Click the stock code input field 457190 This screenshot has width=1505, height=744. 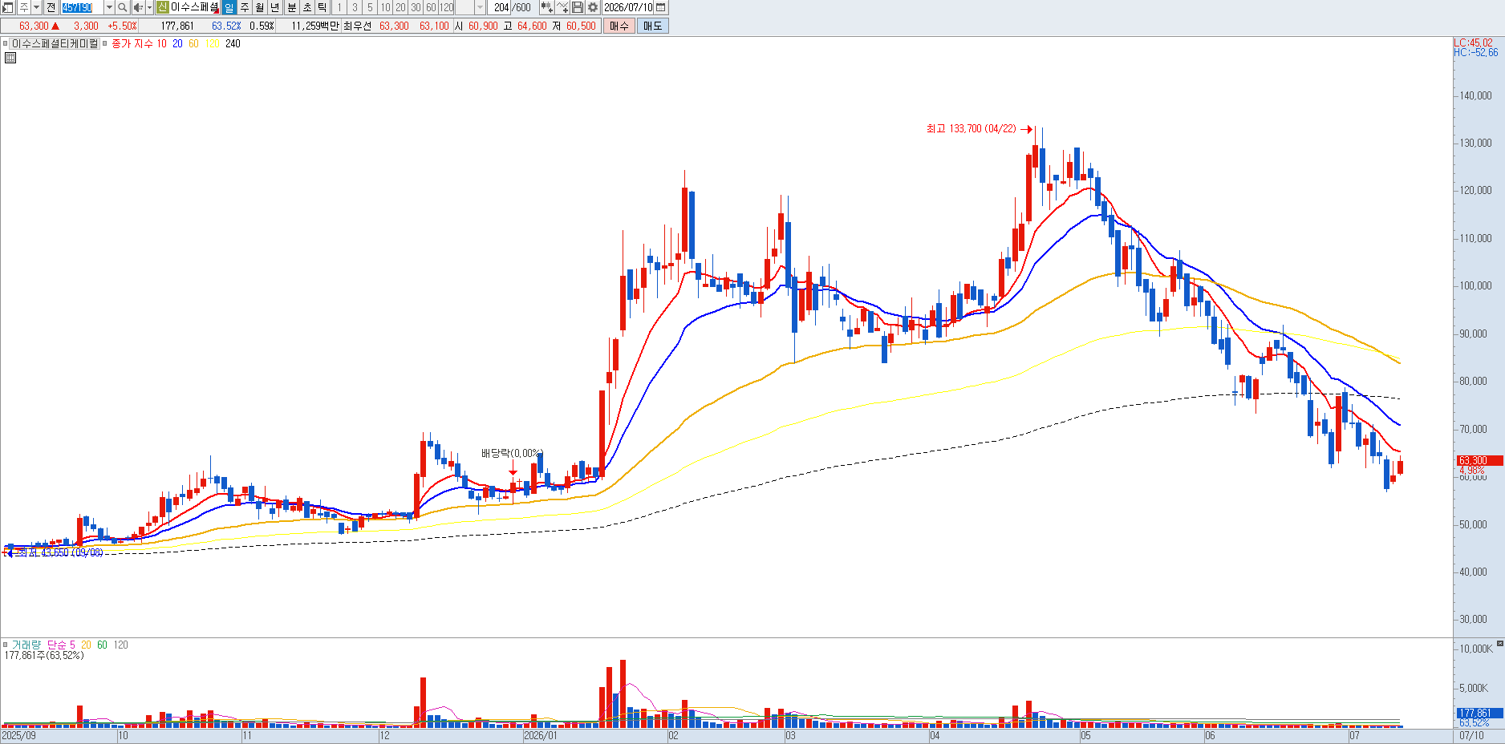point(82,7)
